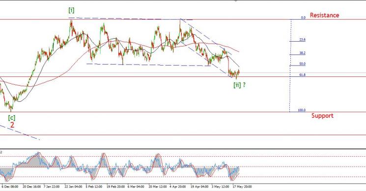Click the red Support label
Image resolution: width=366 pixels, height=191 pixels.
(322, 116)
